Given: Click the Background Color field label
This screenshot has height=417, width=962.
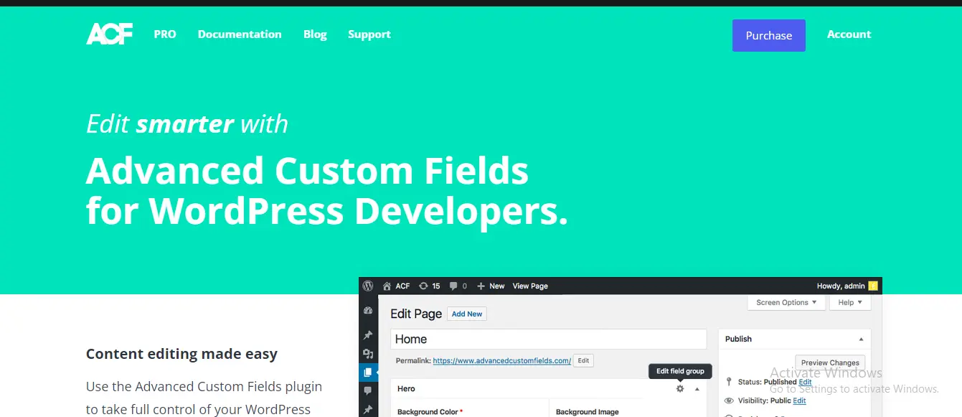Looking at the screenshot, I should [x=430, y=412].
